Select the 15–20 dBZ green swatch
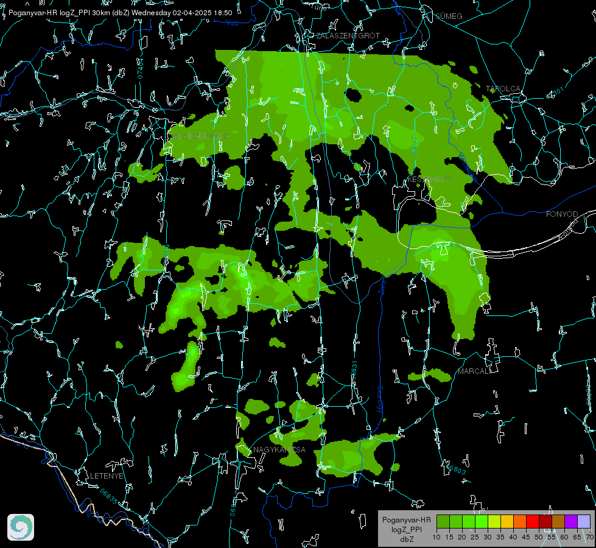The image size is (596, 548). (456, 521)
